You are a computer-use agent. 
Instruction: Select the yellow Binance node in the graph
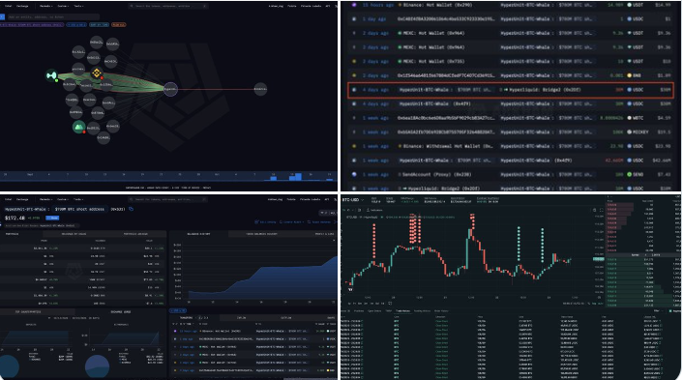click(97, 73)
